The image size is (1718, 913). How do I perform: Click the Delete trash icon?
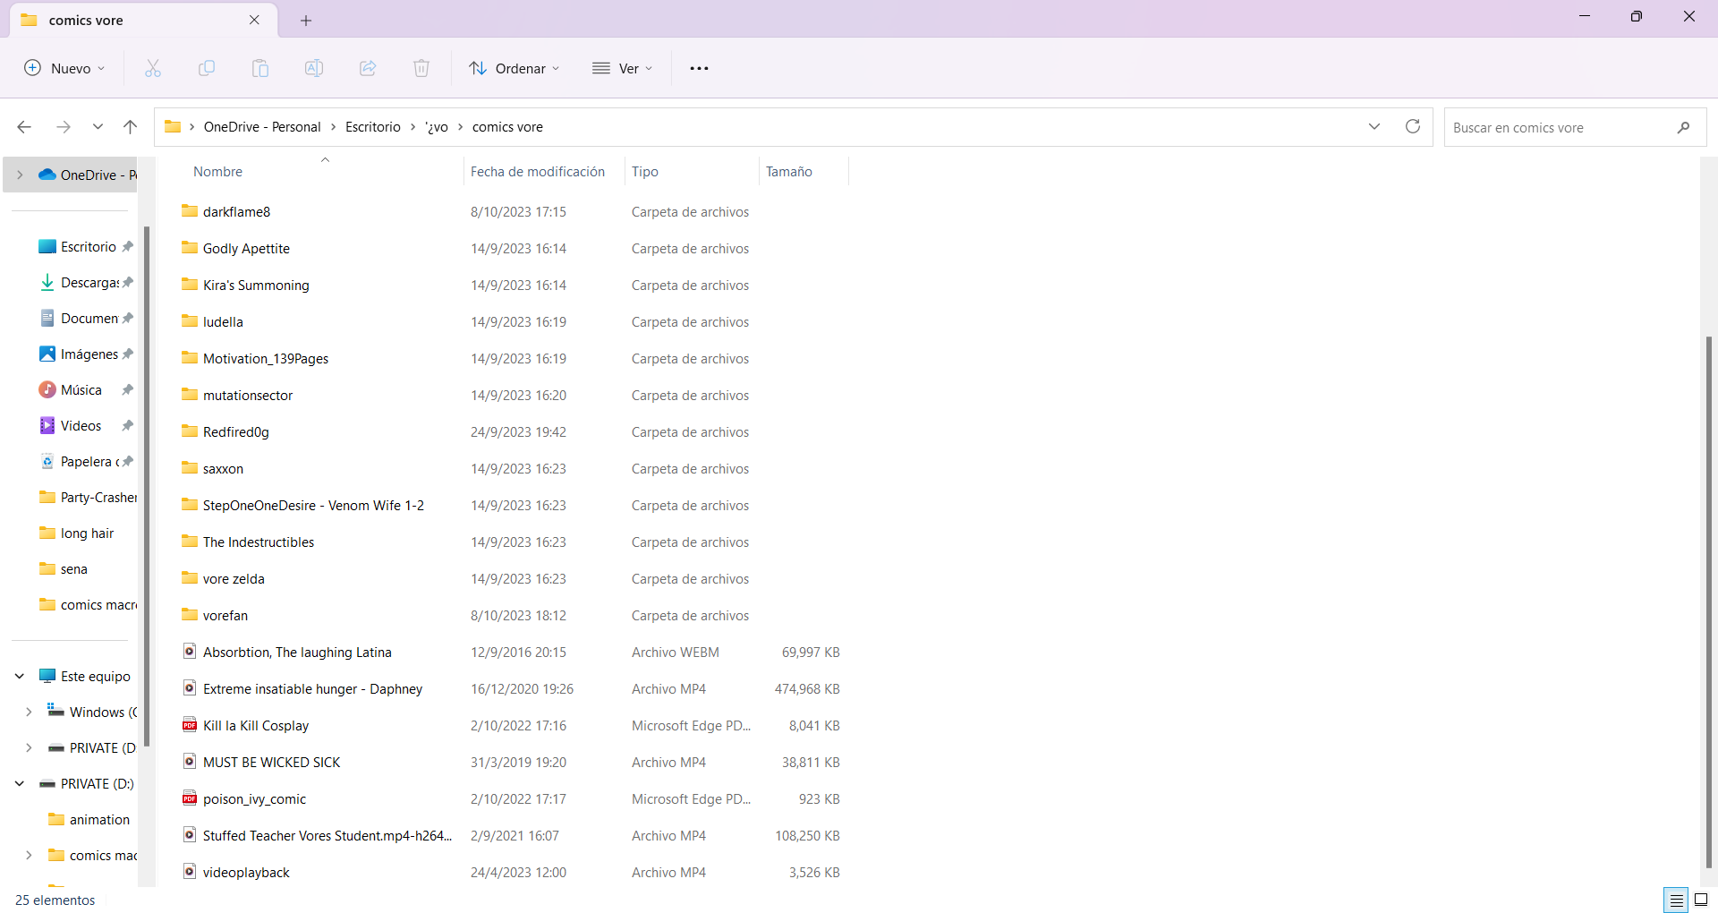[421, 68]
